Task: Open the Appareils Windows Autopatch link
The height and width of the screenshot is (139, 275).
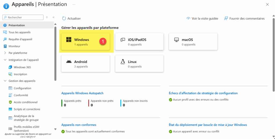Action: (x=82, y=93)
